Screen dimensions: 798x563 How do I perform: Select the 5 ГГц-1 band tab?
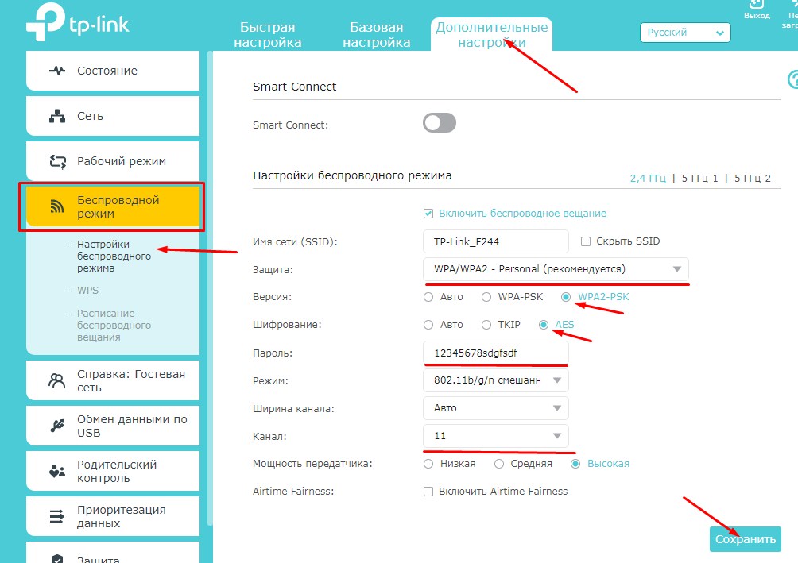click(x=699, y=179)
